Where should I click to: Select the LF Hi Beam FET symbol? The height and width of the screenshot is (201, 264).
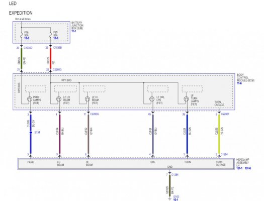pos(87,99)
